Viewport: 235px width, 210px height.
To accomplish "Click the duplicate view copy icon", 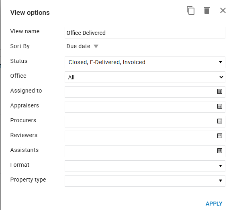I will [190, 10].
